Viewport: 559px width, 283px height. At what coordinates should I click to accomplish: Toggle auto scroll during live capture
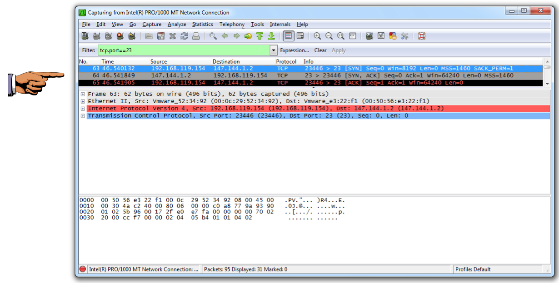pyautogui.click(x=300, y=36)
